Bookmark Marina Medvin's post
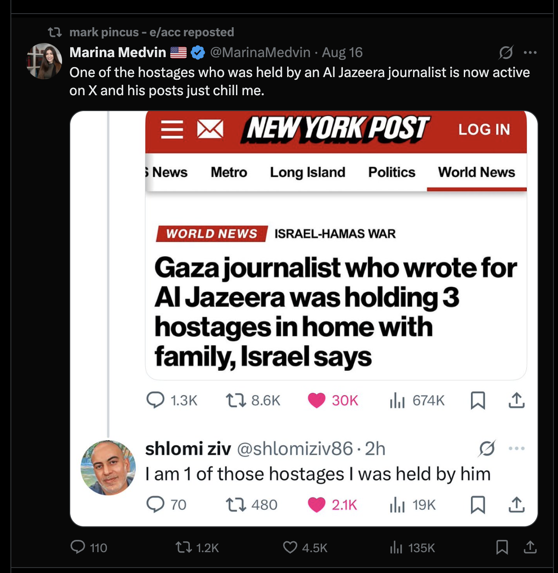The height and width of the screenshot is (573, 558). coord(502,547)
